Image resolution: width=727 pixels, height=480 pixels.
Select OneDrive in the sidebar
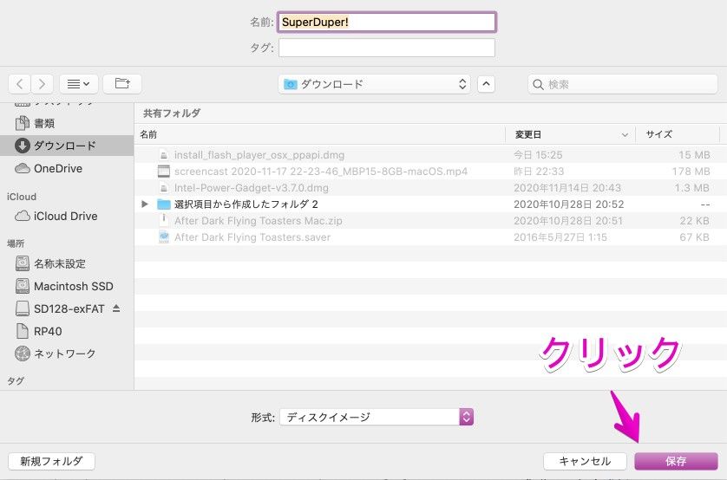(x=67, y=168)
